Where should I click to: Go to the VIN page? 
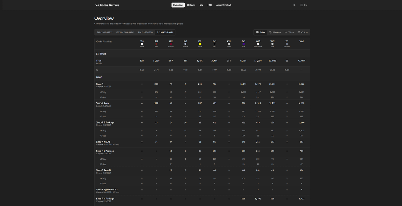[x=201, y=5]
